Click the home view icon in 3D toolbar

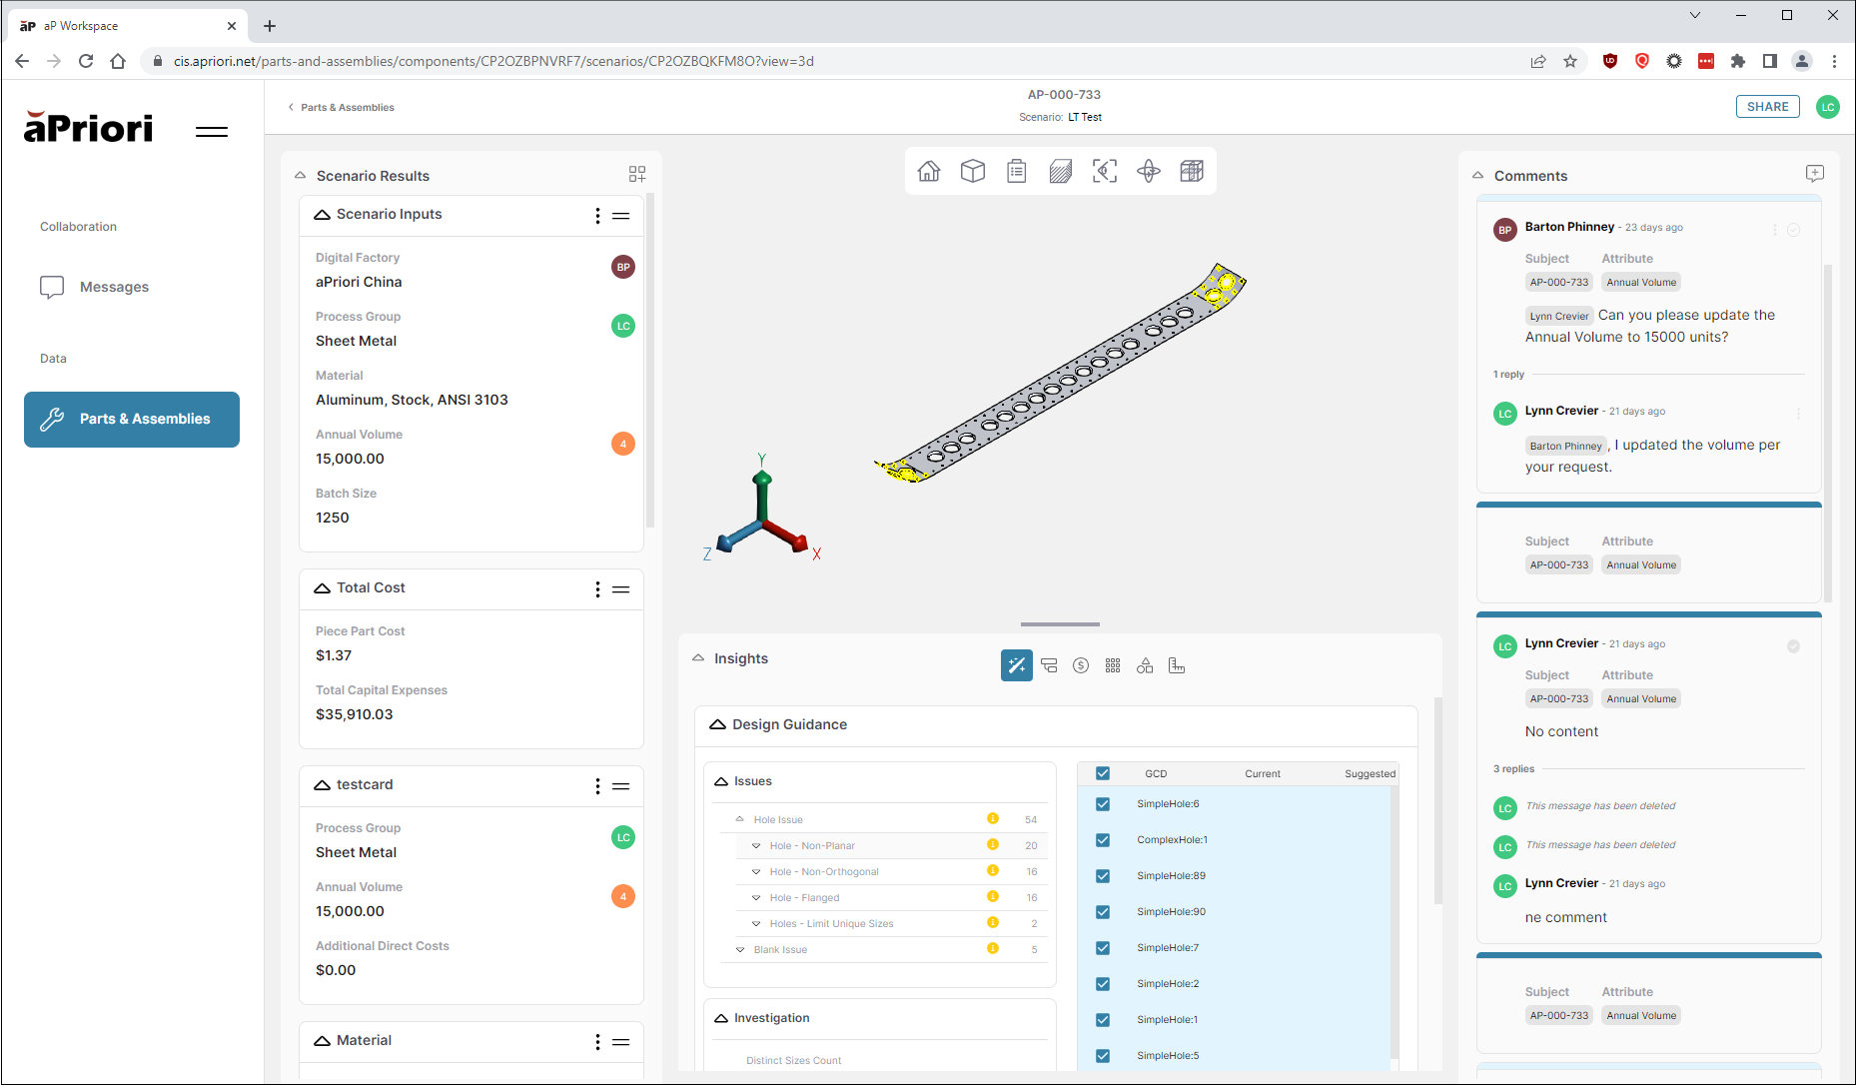coord(929,171)
